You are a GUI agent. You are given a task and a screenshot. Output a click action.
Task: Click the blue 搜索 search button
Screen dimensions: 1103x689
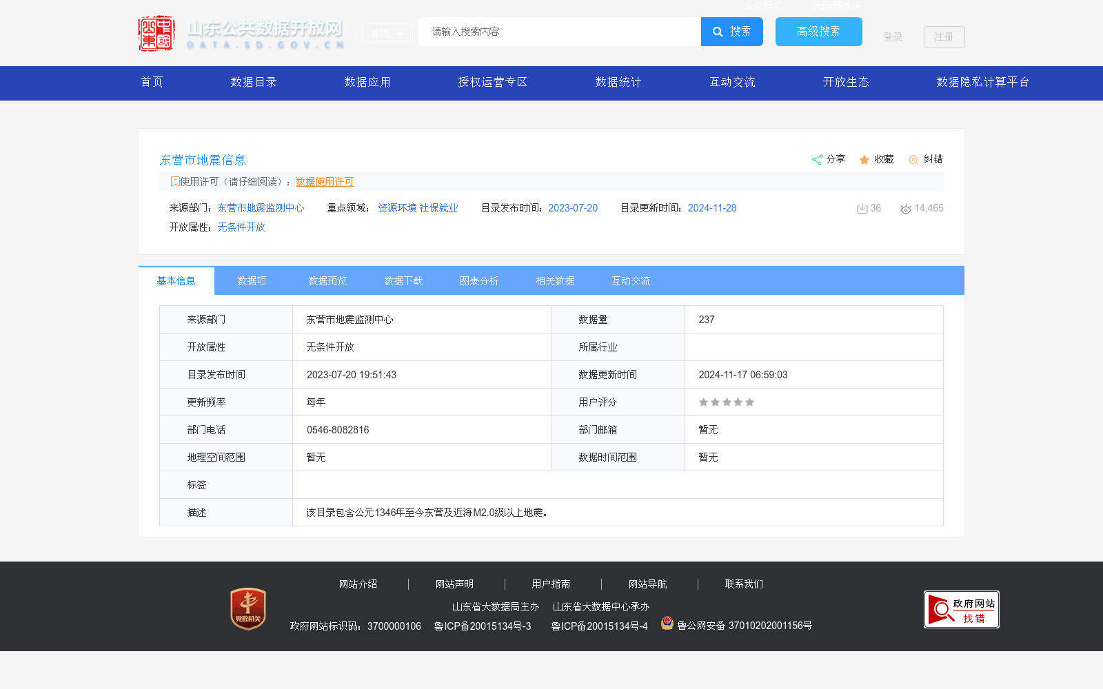pyautogui.click(x=732, y=32)
